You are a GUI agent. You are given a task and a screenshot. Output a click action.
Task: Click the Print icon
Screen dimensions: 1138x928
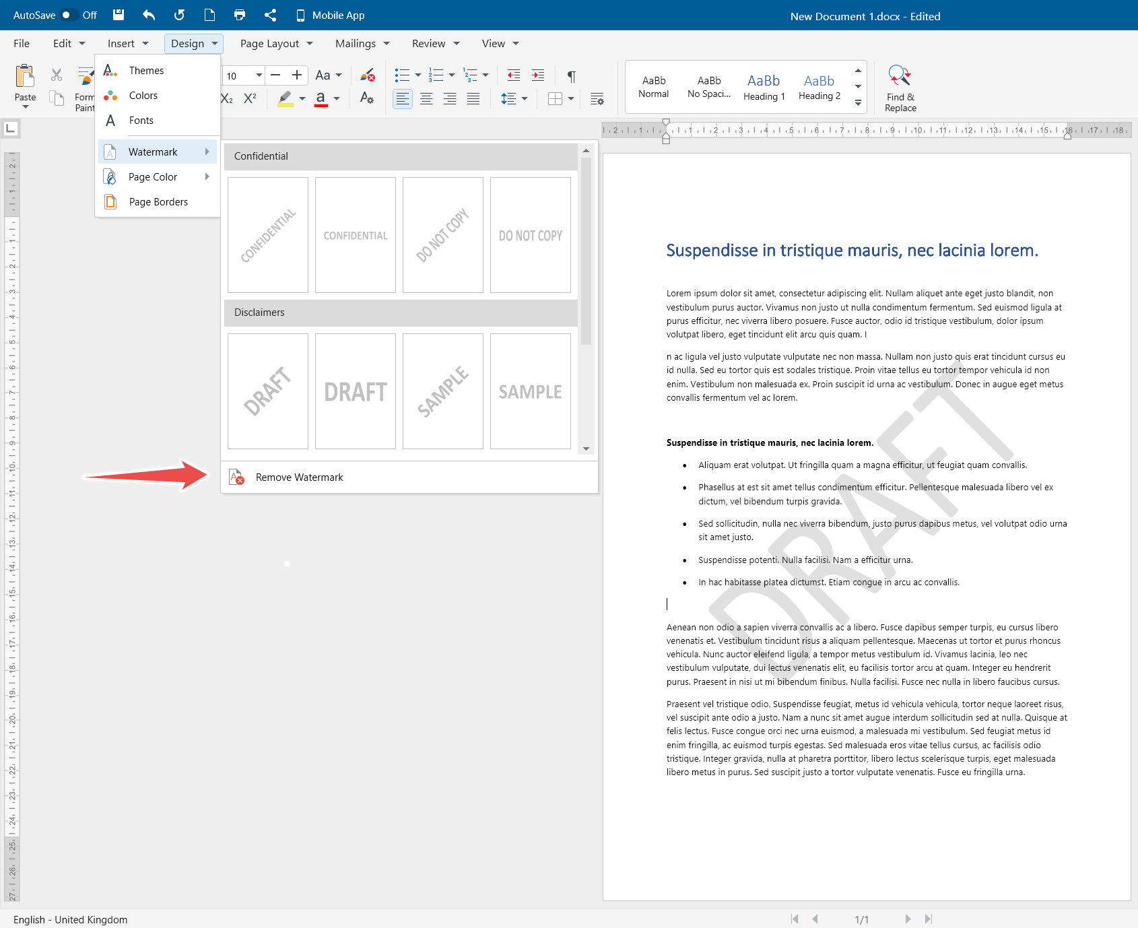240,15
